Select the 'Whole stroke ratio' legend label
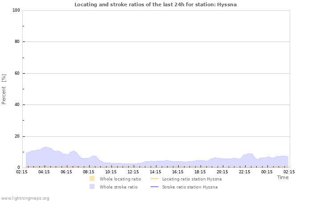 click(118, 187)
